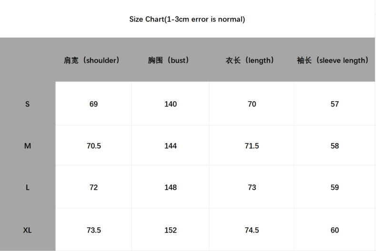Viewport: 376px width, 251px height.
Task: Click the Size Chart title text
Action: [187, 19]
